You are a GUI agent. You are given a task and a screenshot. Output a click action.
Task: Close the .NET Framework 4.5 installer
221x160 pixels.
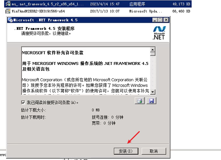coord(166,20)
